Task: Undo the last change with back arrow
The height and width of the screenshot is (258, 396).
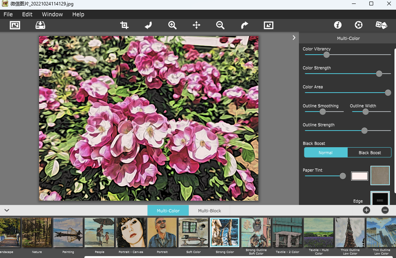Action: click(148, 25)
